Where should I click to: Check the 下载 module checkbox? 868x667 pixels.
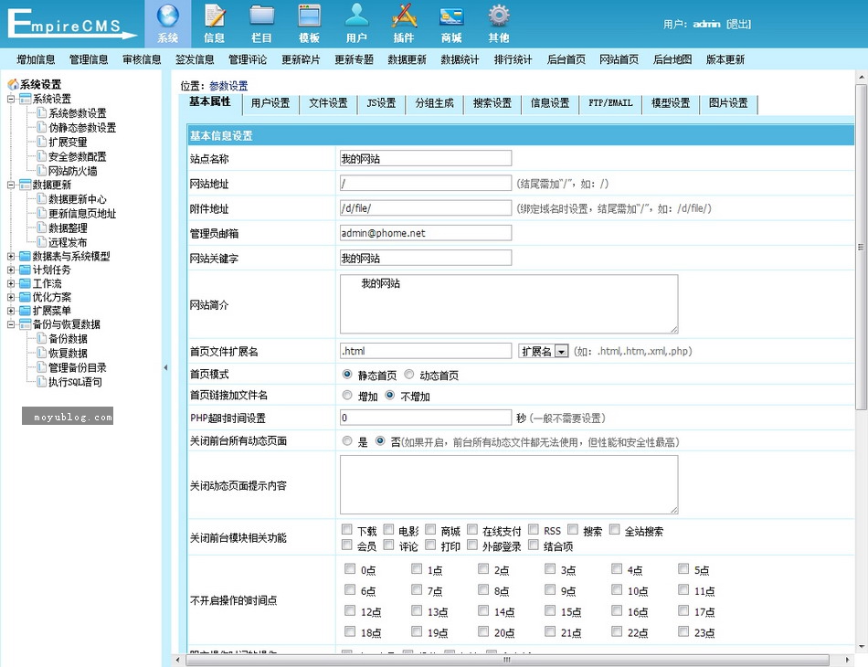(347, 529)
